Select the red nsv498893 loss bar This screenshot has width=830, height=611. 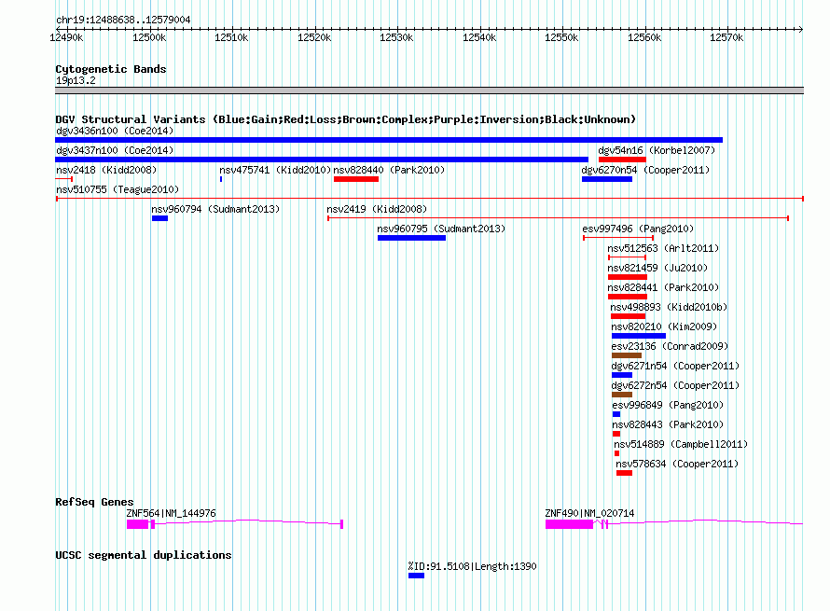pos(629,316)
